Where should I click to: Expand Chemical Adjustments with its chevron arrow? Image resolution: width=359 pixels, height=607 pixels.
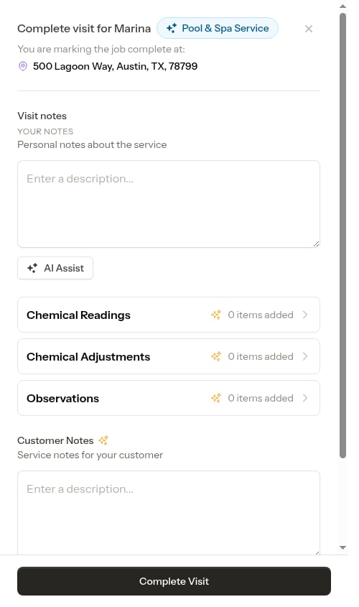pyautogui.click(x=305, y=356)
